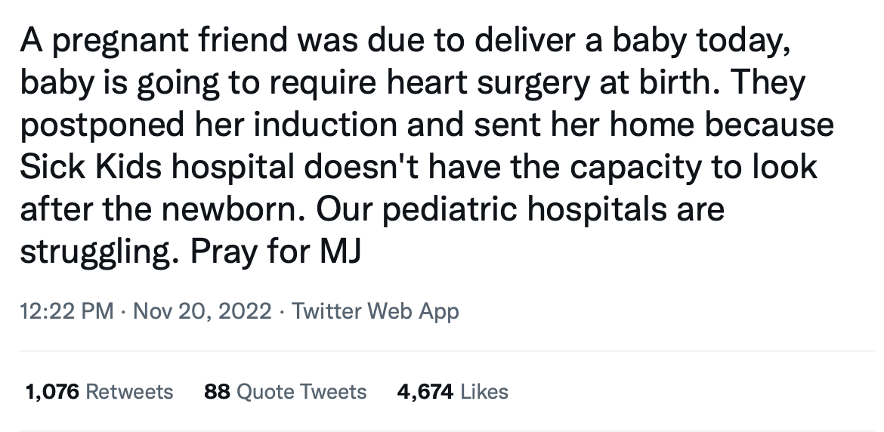
Task: Open the Likes label link
Action: (484, 392)
